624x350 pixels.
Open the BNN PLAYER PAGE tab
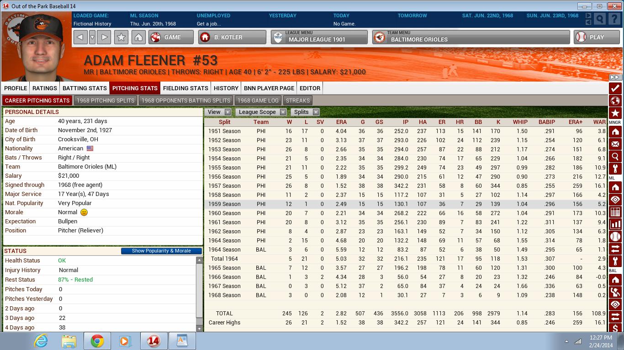click(x=269, y=88)
